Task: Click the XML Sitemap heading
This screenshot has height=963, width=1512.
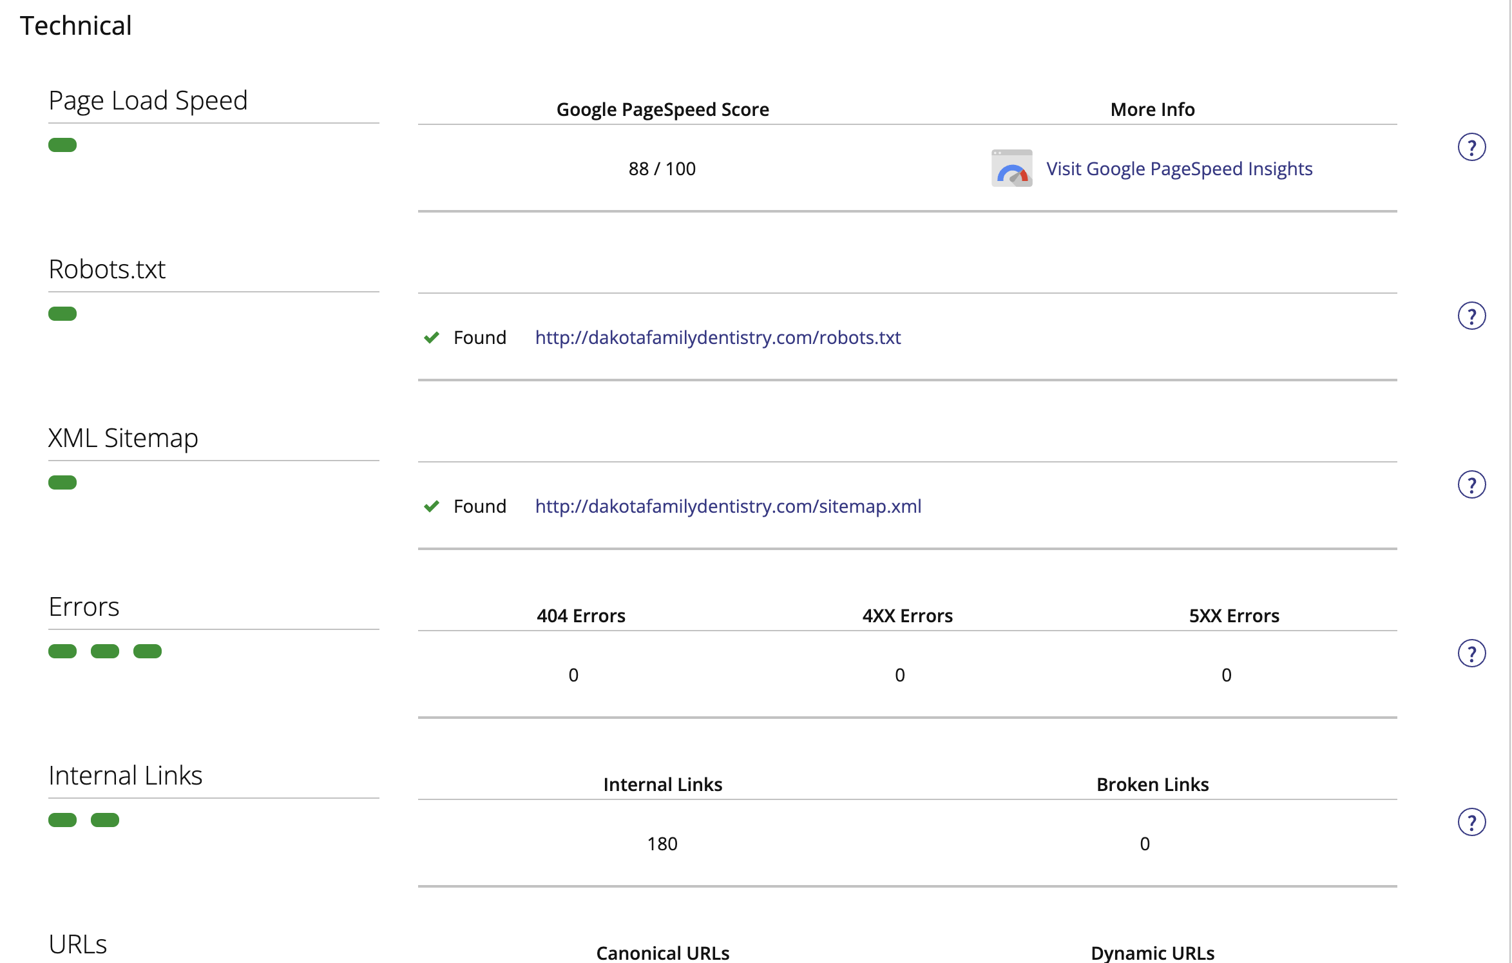Action: 123,439
